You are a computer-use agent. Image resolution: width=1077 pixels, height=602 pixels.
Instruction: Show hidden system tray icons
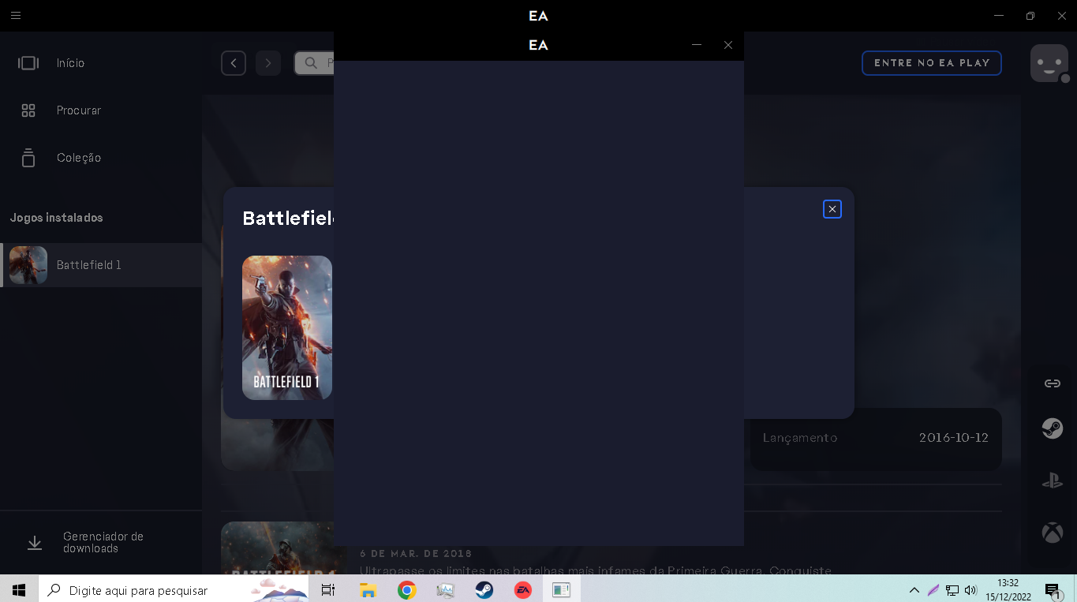click(914, 589)
